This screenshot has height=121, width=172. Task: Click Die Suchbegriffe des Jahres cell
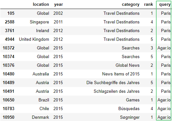click(113, 82)
